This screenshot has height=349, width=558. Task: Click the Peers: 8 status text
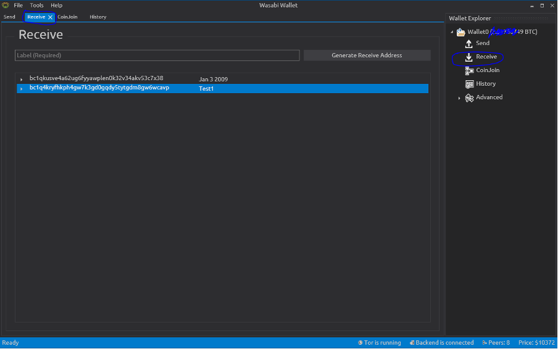(499, 343)
